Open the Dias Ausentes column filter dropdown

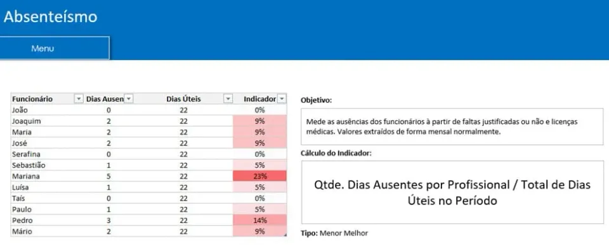pyautogui.click(x=129, y=99)
